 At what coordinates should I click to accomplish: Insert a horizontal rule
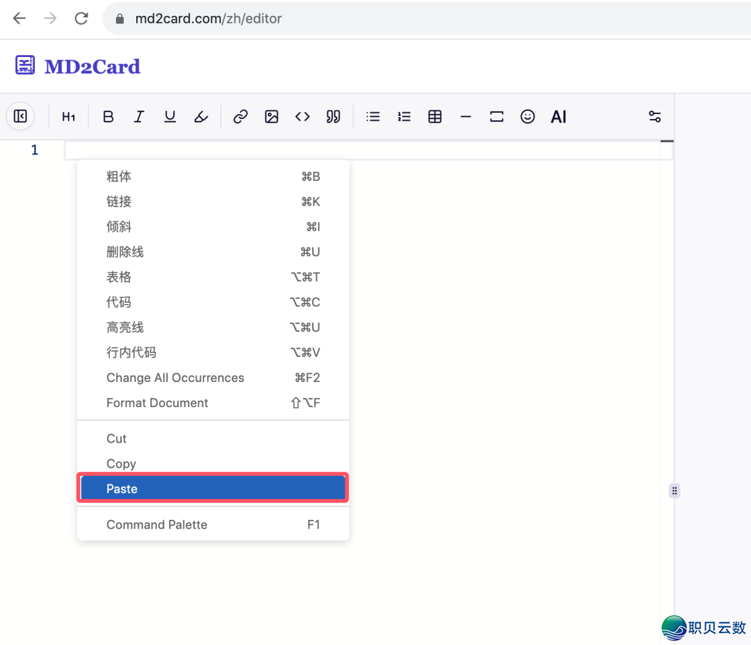pos(465,116)
